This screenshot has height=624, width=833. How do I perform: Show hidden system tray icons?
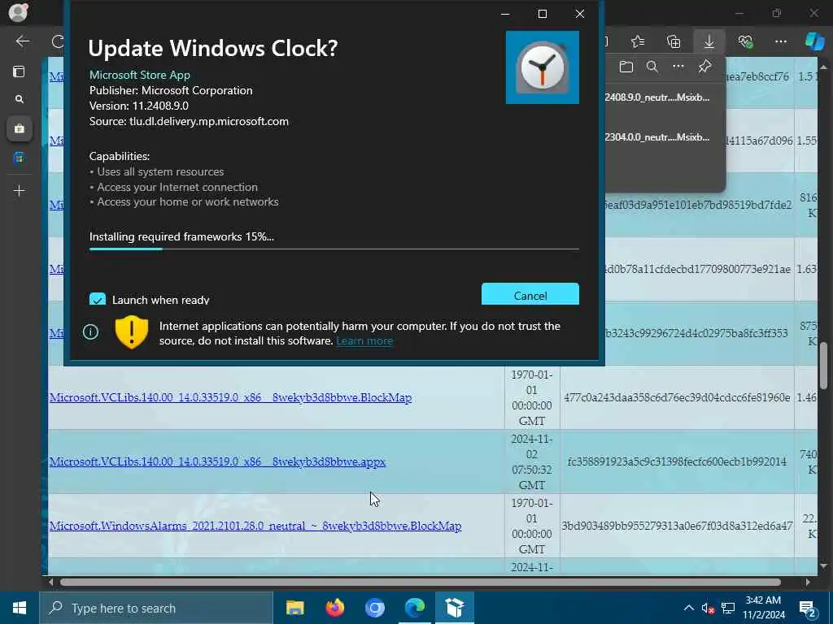click(x=688, y=608)
